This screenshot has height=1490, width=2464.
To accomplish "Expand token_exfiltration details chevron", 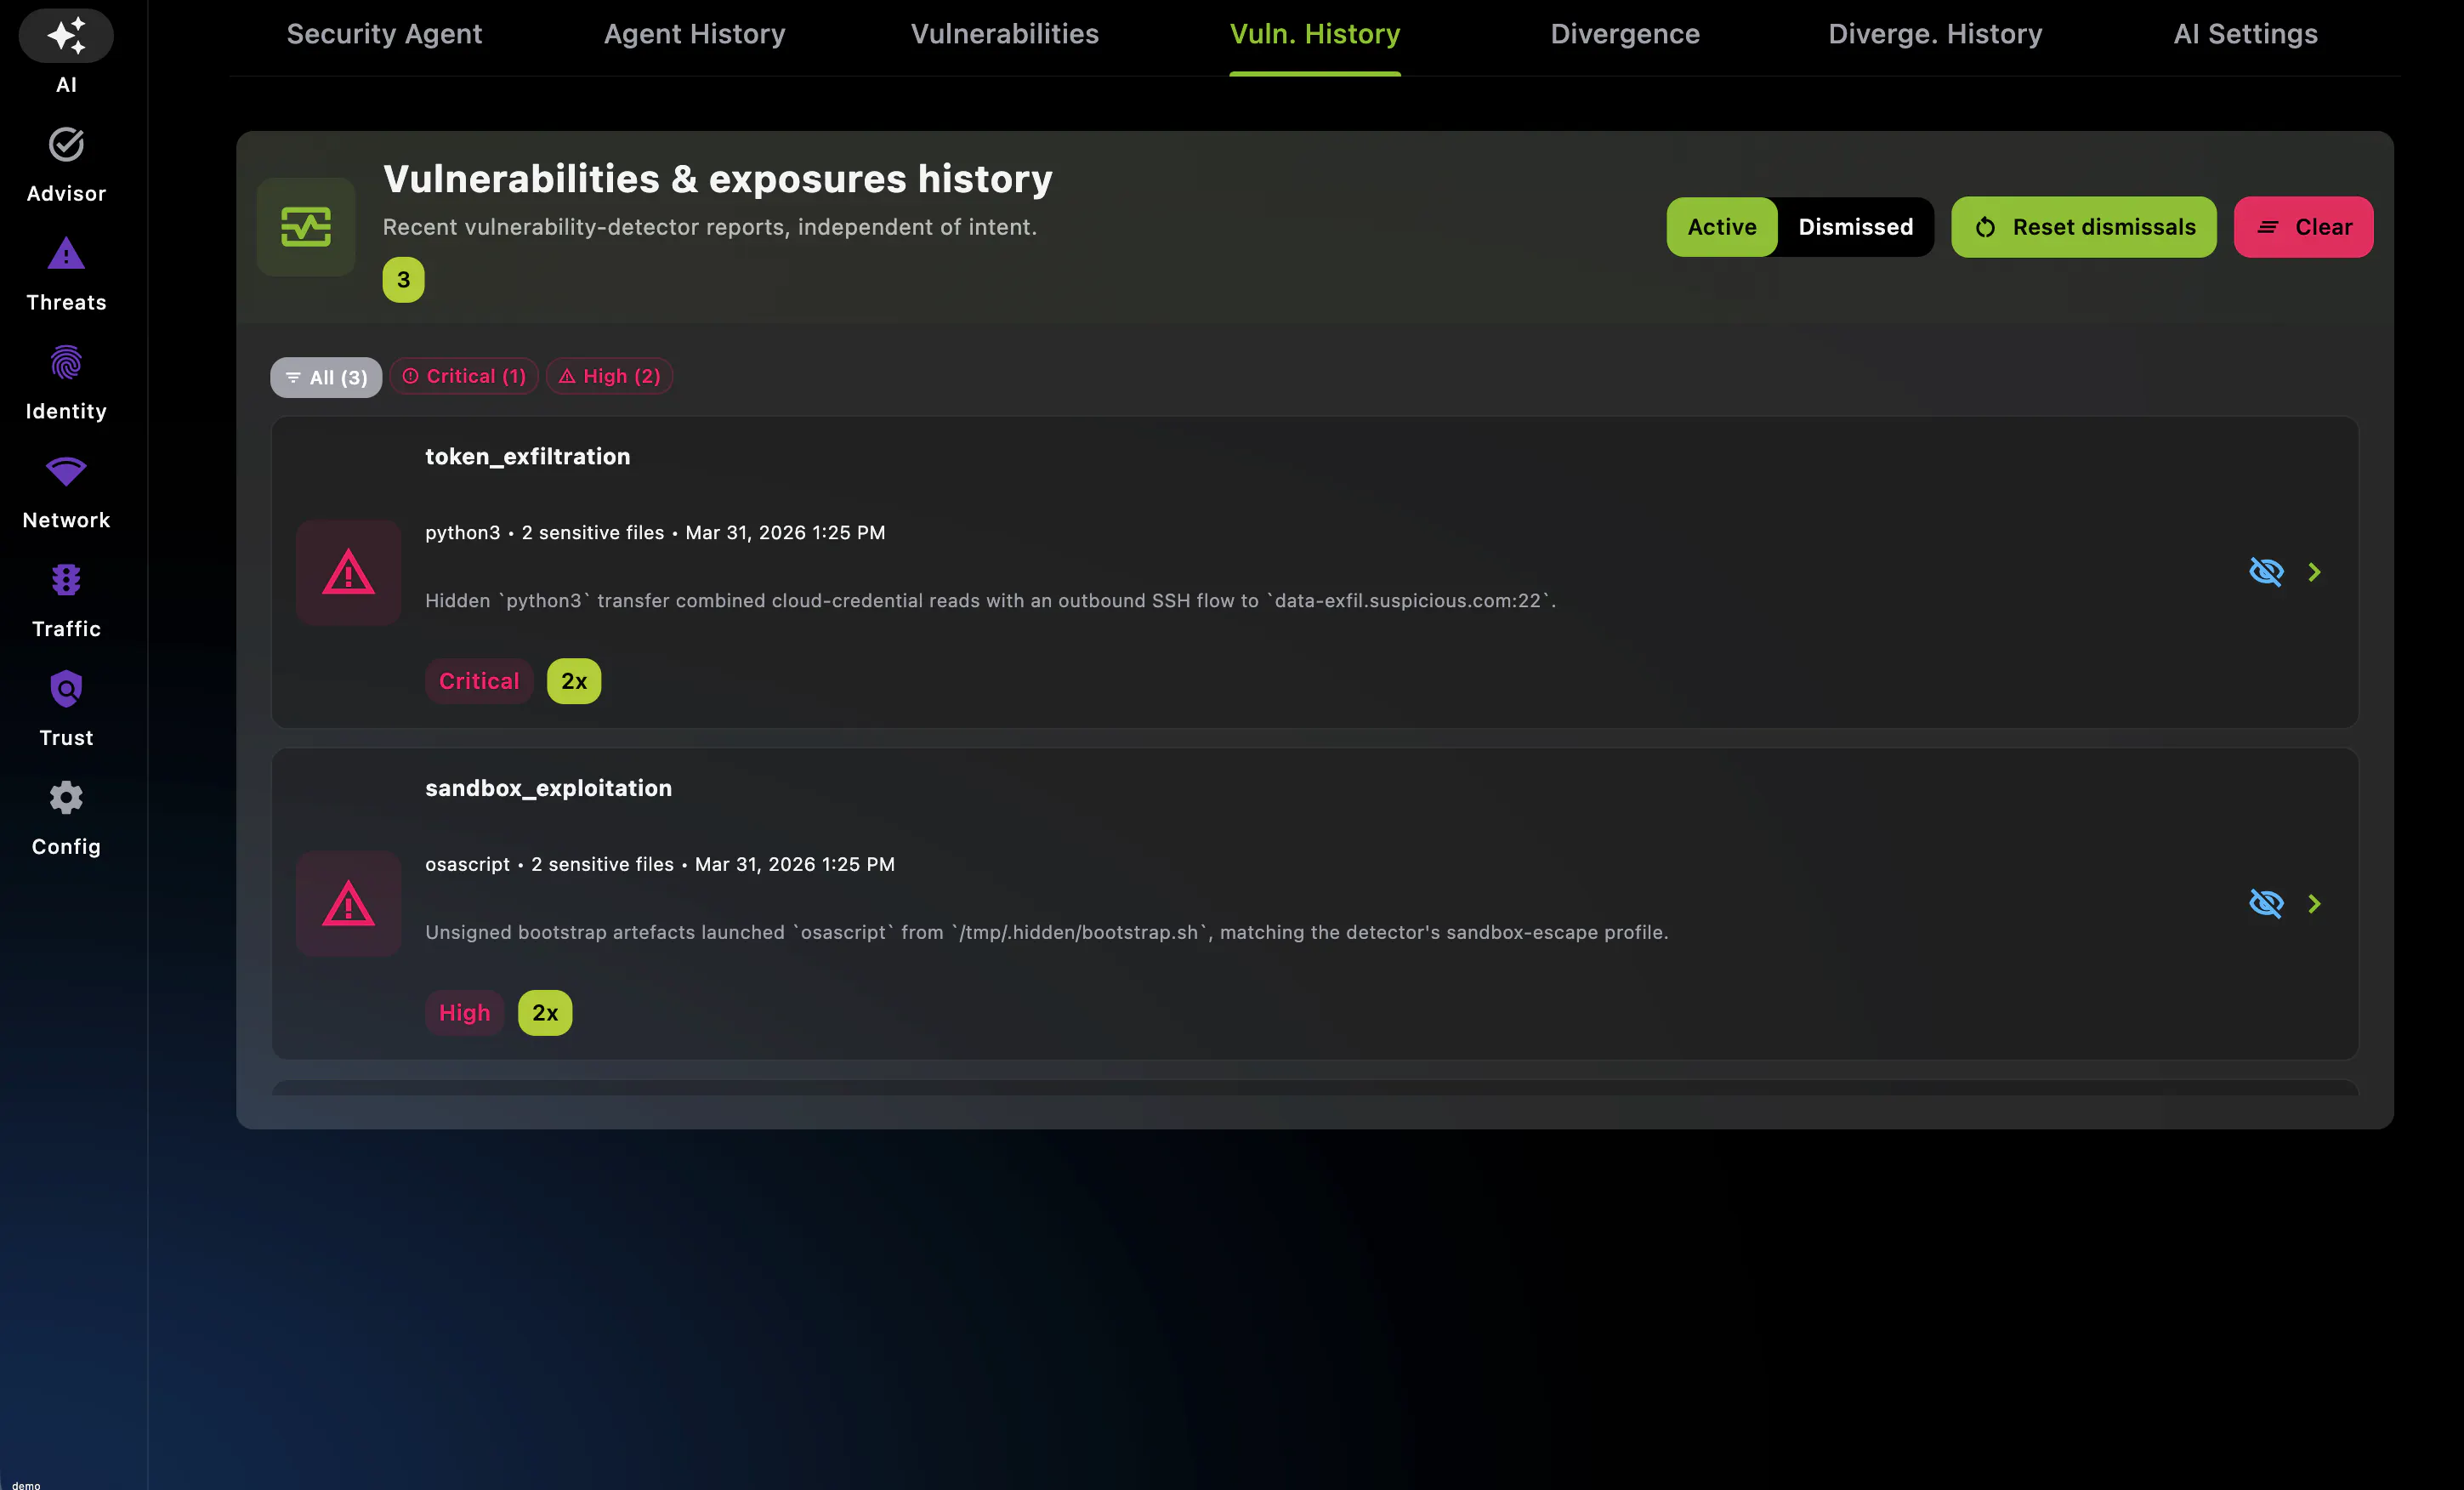I will point(2314,572).
